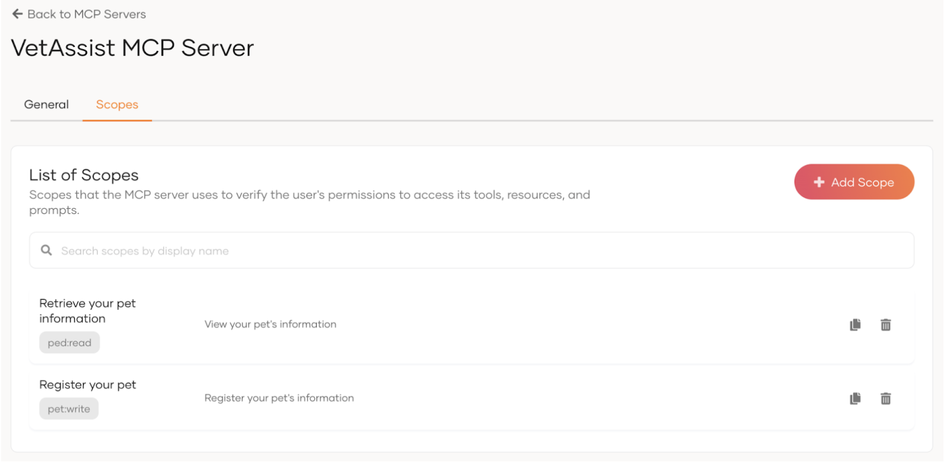Viewport: 947px width, 463px height.
Task: Open the Add Scope dialog
Action: point(854,182)
